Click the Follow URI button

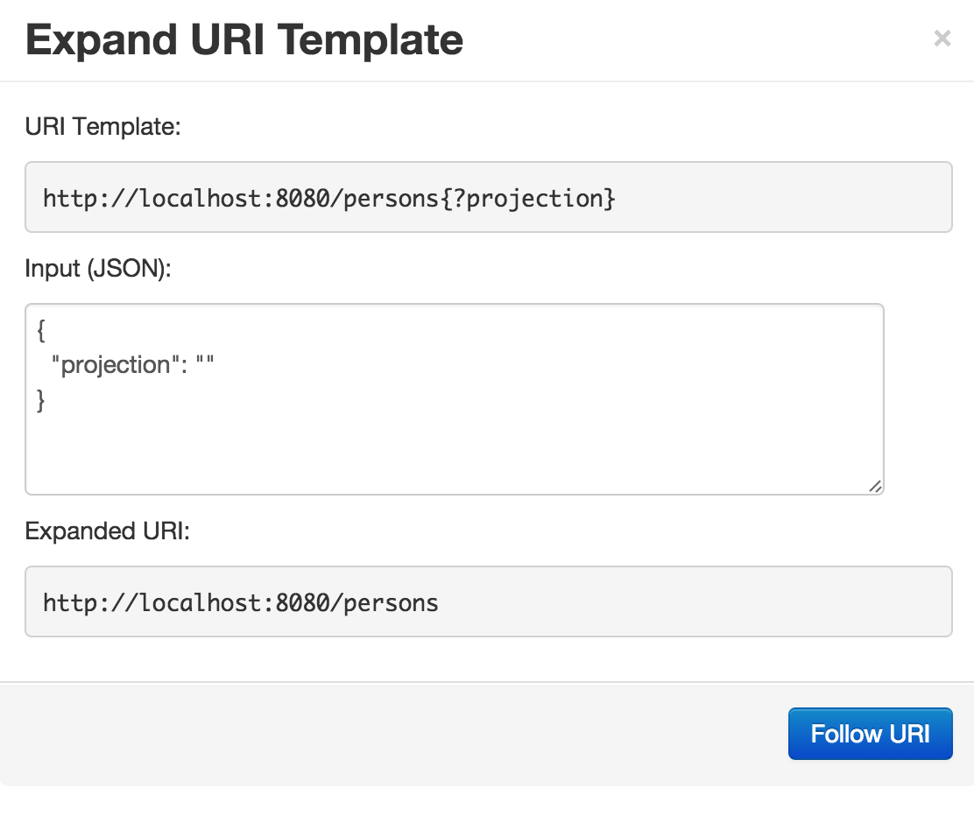(870, 734)
